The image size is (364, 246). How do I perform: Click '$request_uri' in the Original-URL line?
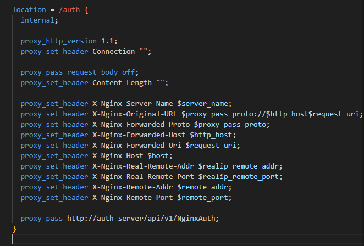tap(333, 114)
